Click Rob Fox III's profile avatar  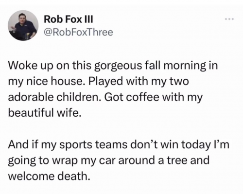(x=23, y=25)
